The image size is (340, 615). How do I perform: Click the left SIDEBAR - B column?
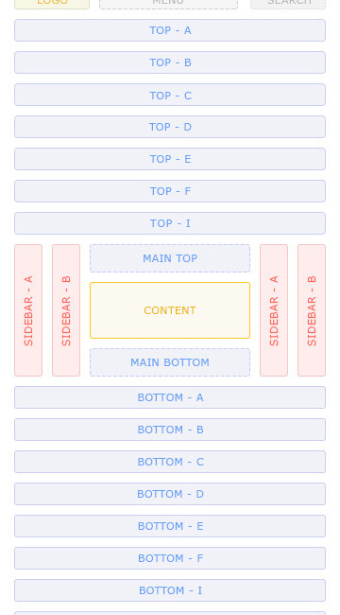[66, 310]
